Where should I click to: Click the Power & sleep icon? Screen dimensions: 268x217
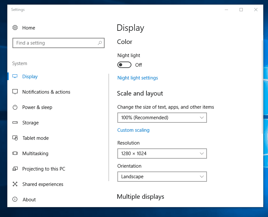[15, 107]
